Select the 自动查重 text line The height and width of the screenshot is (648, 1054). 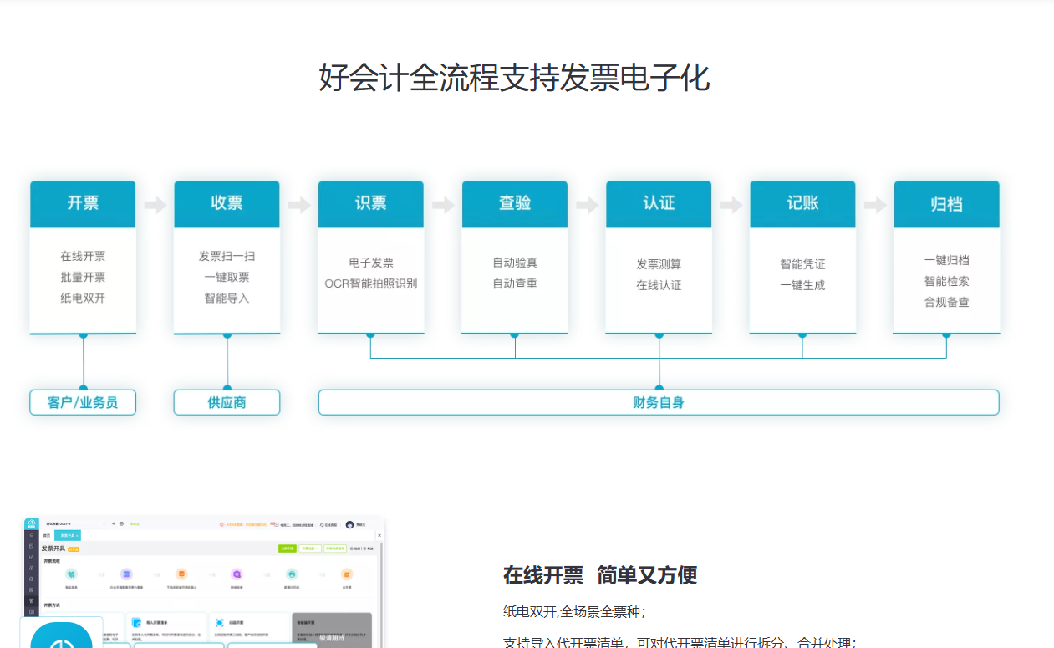515,283
